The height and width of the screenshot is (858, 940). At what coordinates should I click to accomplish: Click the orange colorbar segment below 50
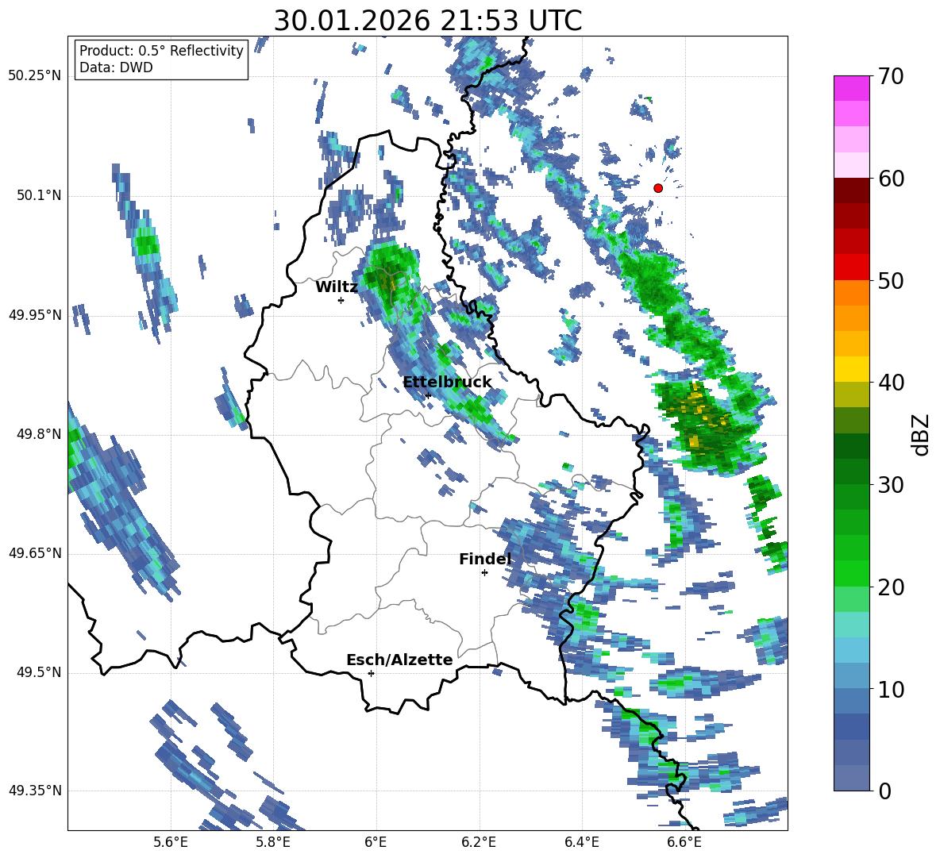click(851, 292)
